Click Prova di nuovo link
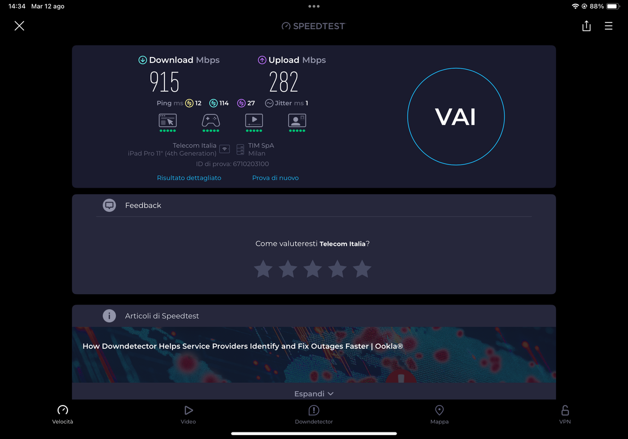Image resolution: width=628 pixels, height=439 pixels. pos(275,178)
